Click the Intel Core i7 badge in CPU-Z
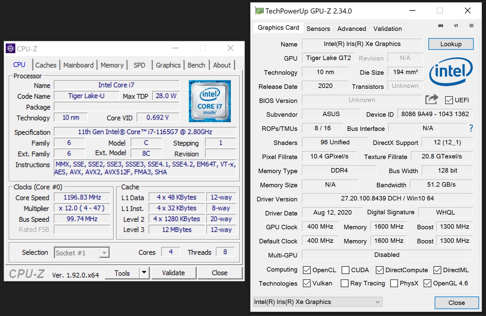 tap(210, 101)
